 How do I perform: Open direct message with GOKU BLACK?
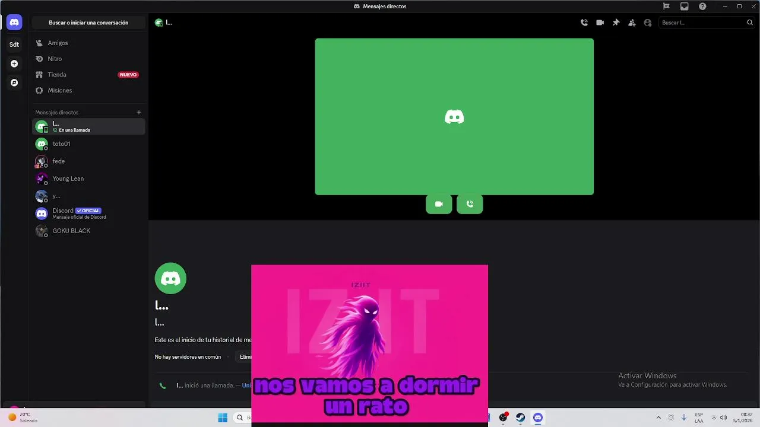pos(88,231)
